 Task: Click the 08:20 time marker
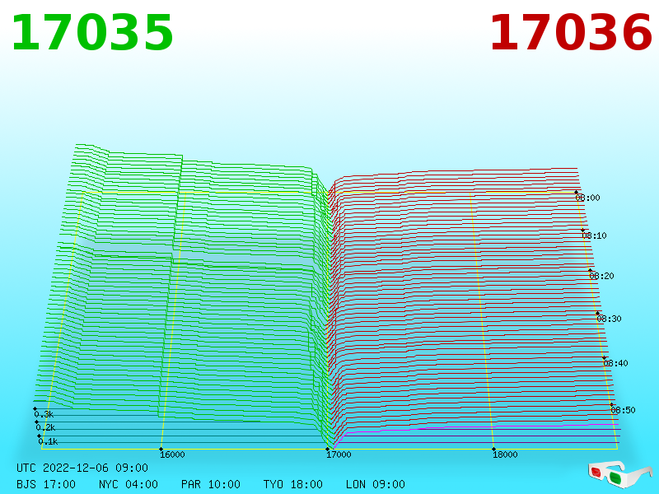(x=601, y=276)
